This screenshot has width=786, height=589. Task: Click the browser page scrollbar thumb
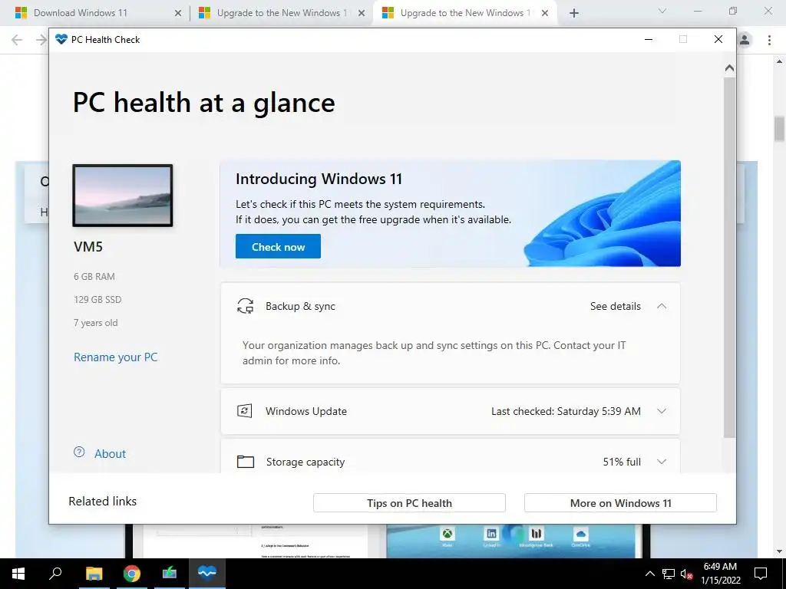pos(779,129)
